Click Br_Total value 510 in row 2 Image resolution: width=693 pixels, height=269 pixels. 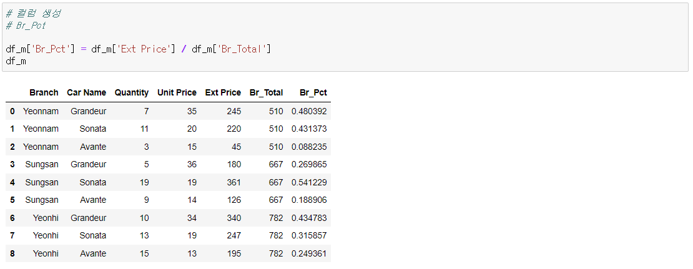[x=276, y=147]
